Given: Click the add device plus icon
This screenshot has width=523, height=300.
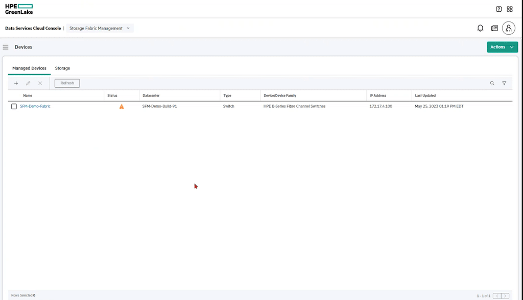Looking at the screenshot, I should click(16, 83).
